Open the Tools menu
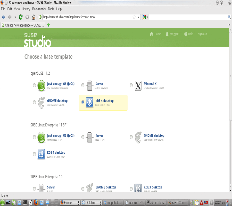Viewport: 232px width, 206px height. 51,9
